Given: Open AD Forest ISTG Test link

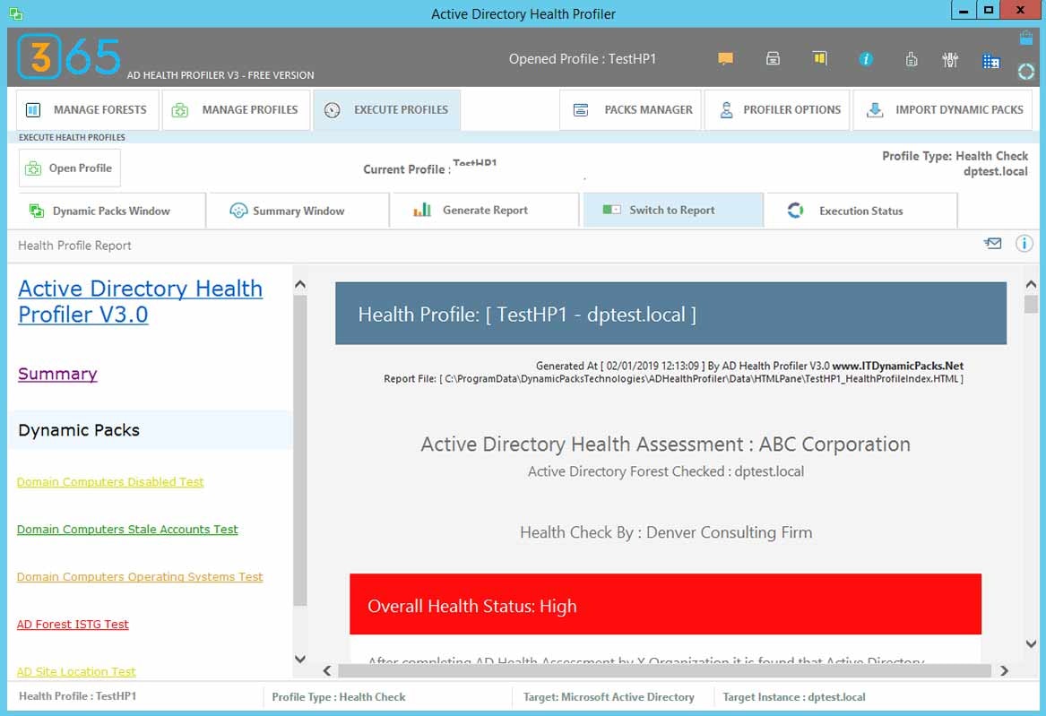Looking at the screenshot, I should (73, 624).
